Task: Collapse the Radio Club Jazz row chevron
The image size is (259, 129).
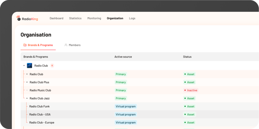Action: [27, 98]
